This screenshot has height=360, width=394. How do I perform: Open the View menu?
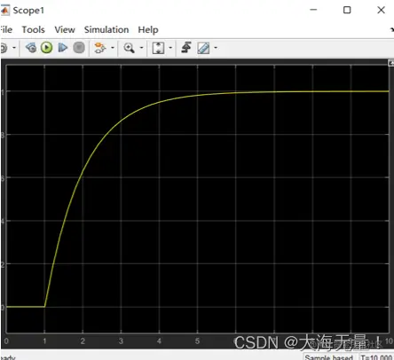[65, 29]
